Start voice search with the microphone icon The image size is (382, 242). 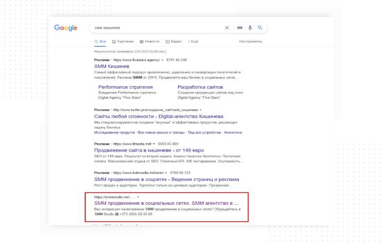[250, 28]
